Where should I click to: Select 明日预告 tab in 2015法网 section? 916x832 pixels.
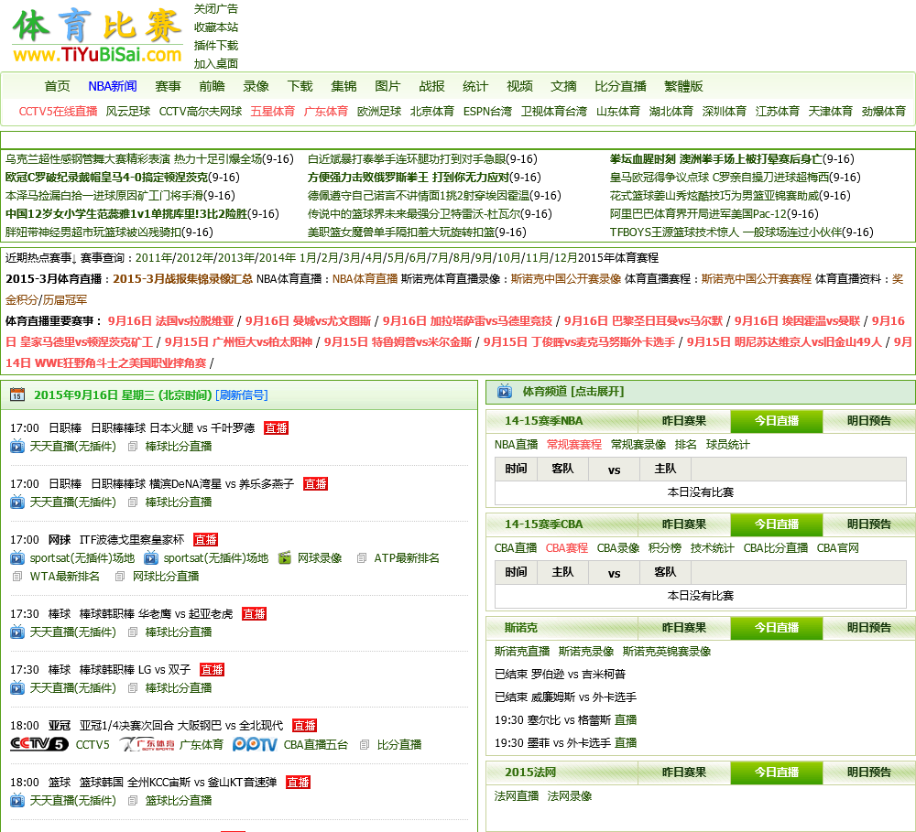869,772
